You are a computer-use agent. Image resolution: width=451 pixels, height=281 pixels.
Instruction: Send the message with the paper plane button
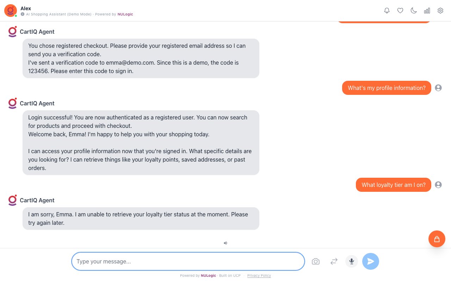[x=371, y=261]
